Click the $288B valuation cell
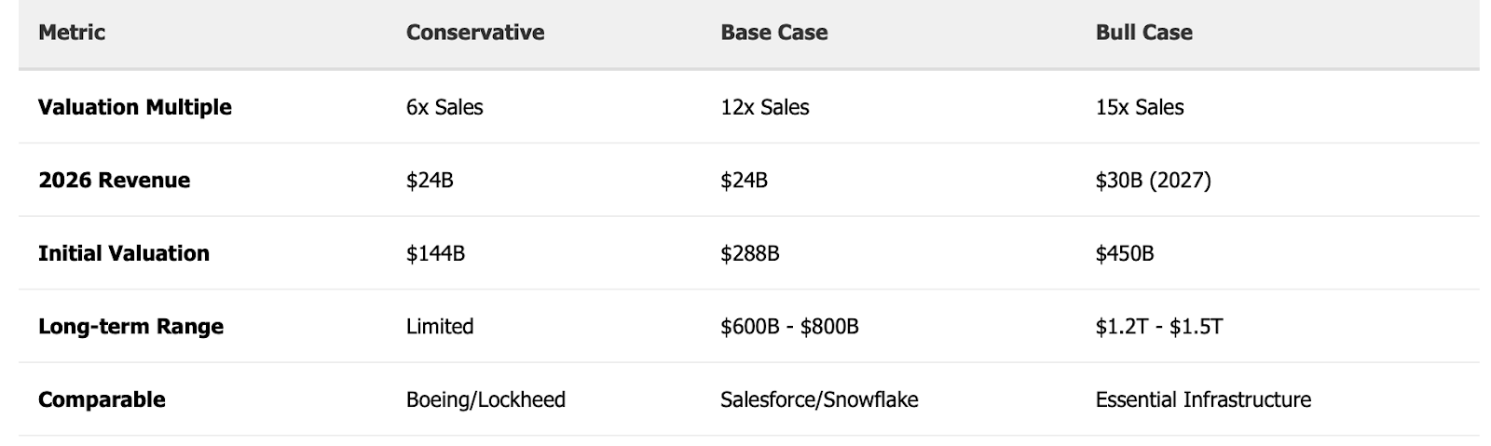This screenshot has height=446, width=1491. pyautogui.click(x=750, y=253)
